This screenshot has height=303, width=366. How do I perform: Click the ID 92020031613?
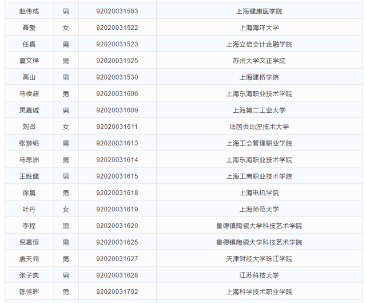(x=117, y=143)
